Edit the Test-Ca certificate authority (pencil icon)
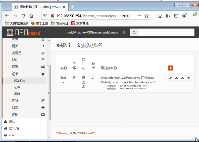Viewport: 199px width, 142px height. pos(171,78)
